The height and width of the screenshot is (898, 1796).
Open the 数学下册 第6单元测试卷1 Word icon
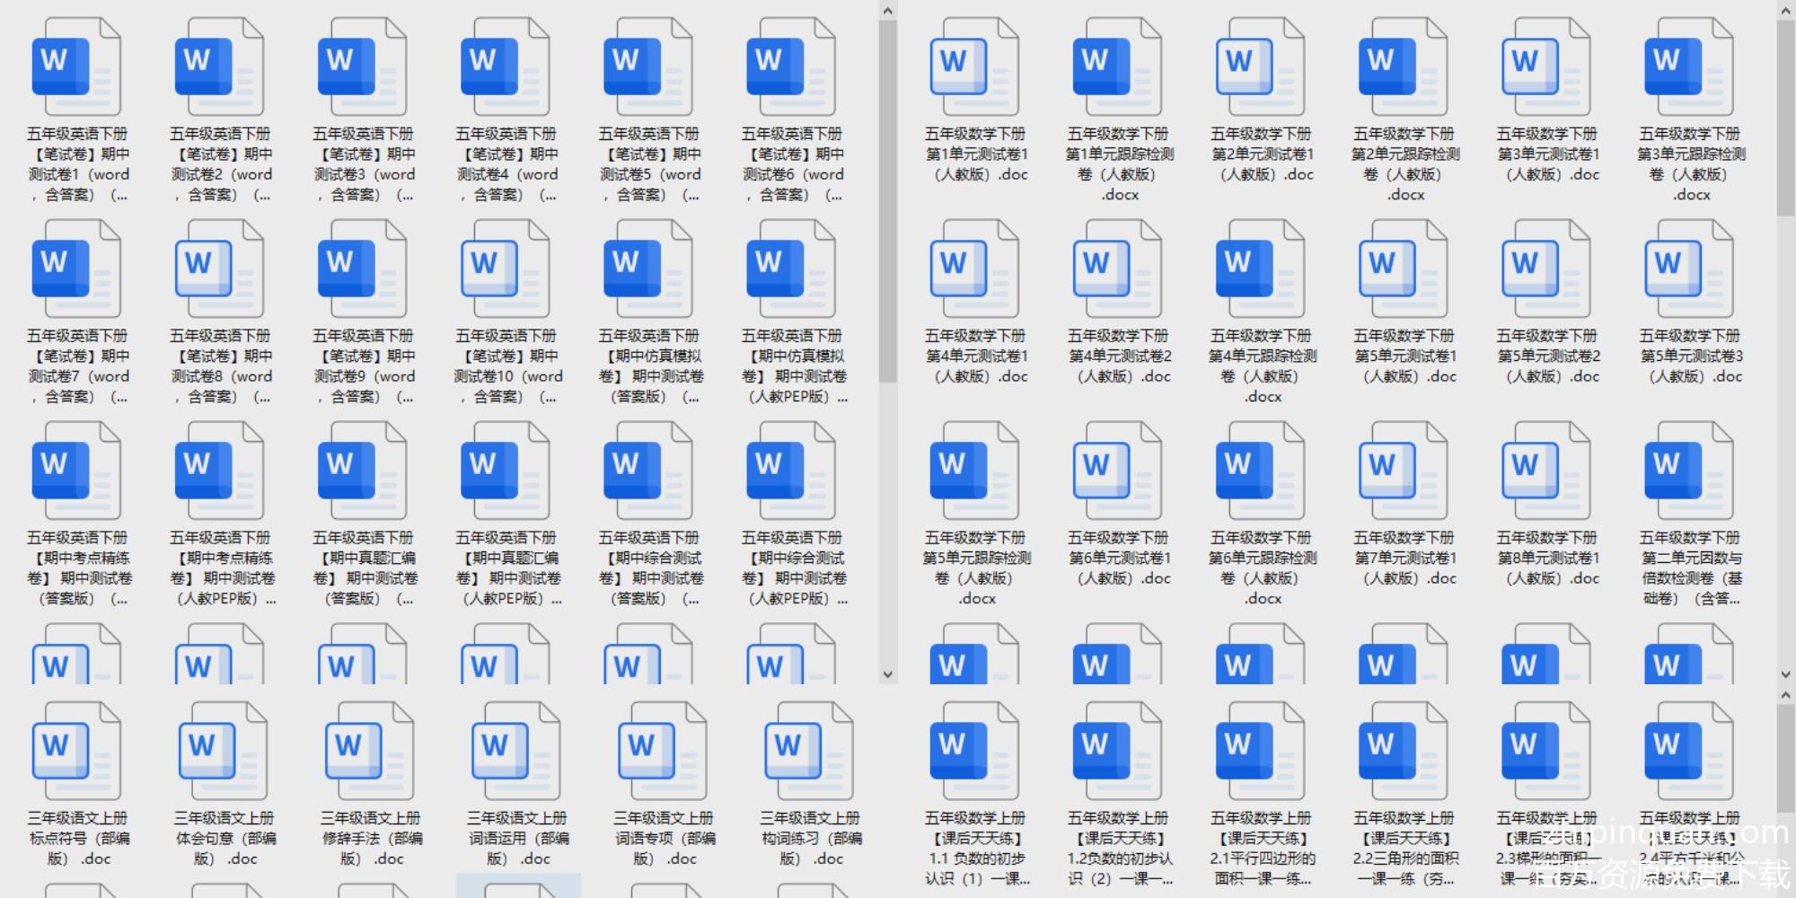pos(1117,471)
